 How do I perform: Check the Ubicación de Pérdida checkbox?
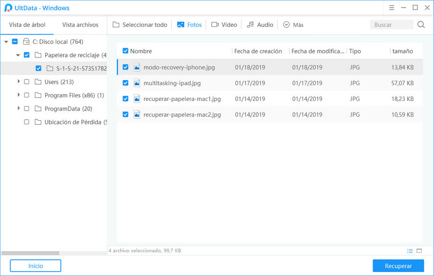pyautogui.click(x=26, y=122)
